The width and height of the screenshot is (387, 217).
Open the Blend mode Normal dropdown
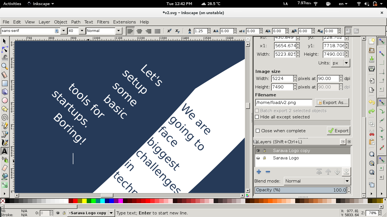click(317, 181)
